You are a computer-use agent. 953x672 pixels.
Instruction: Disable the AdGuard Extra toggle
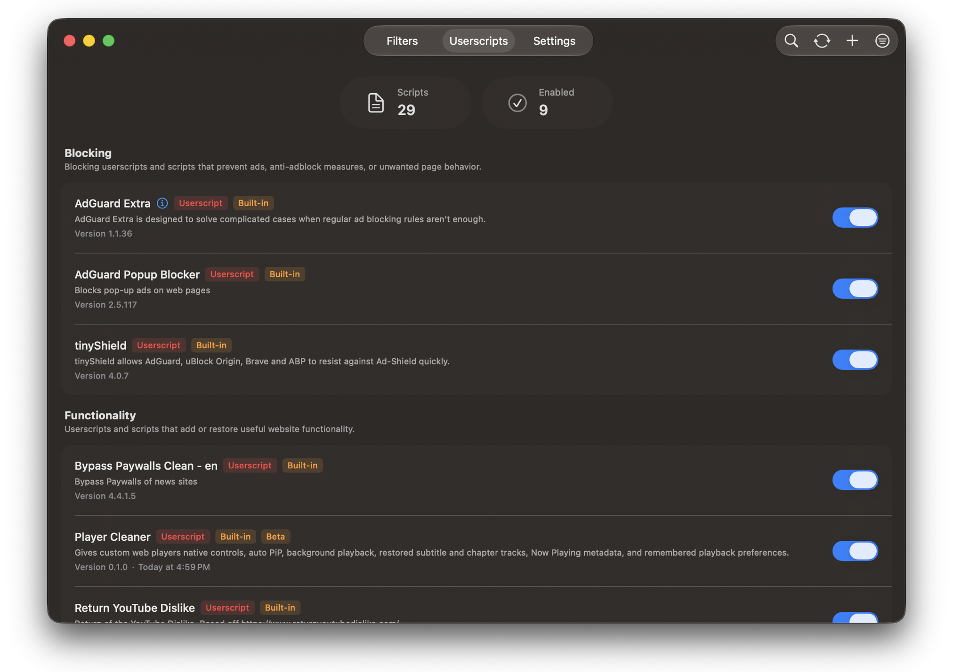point(855,217)
